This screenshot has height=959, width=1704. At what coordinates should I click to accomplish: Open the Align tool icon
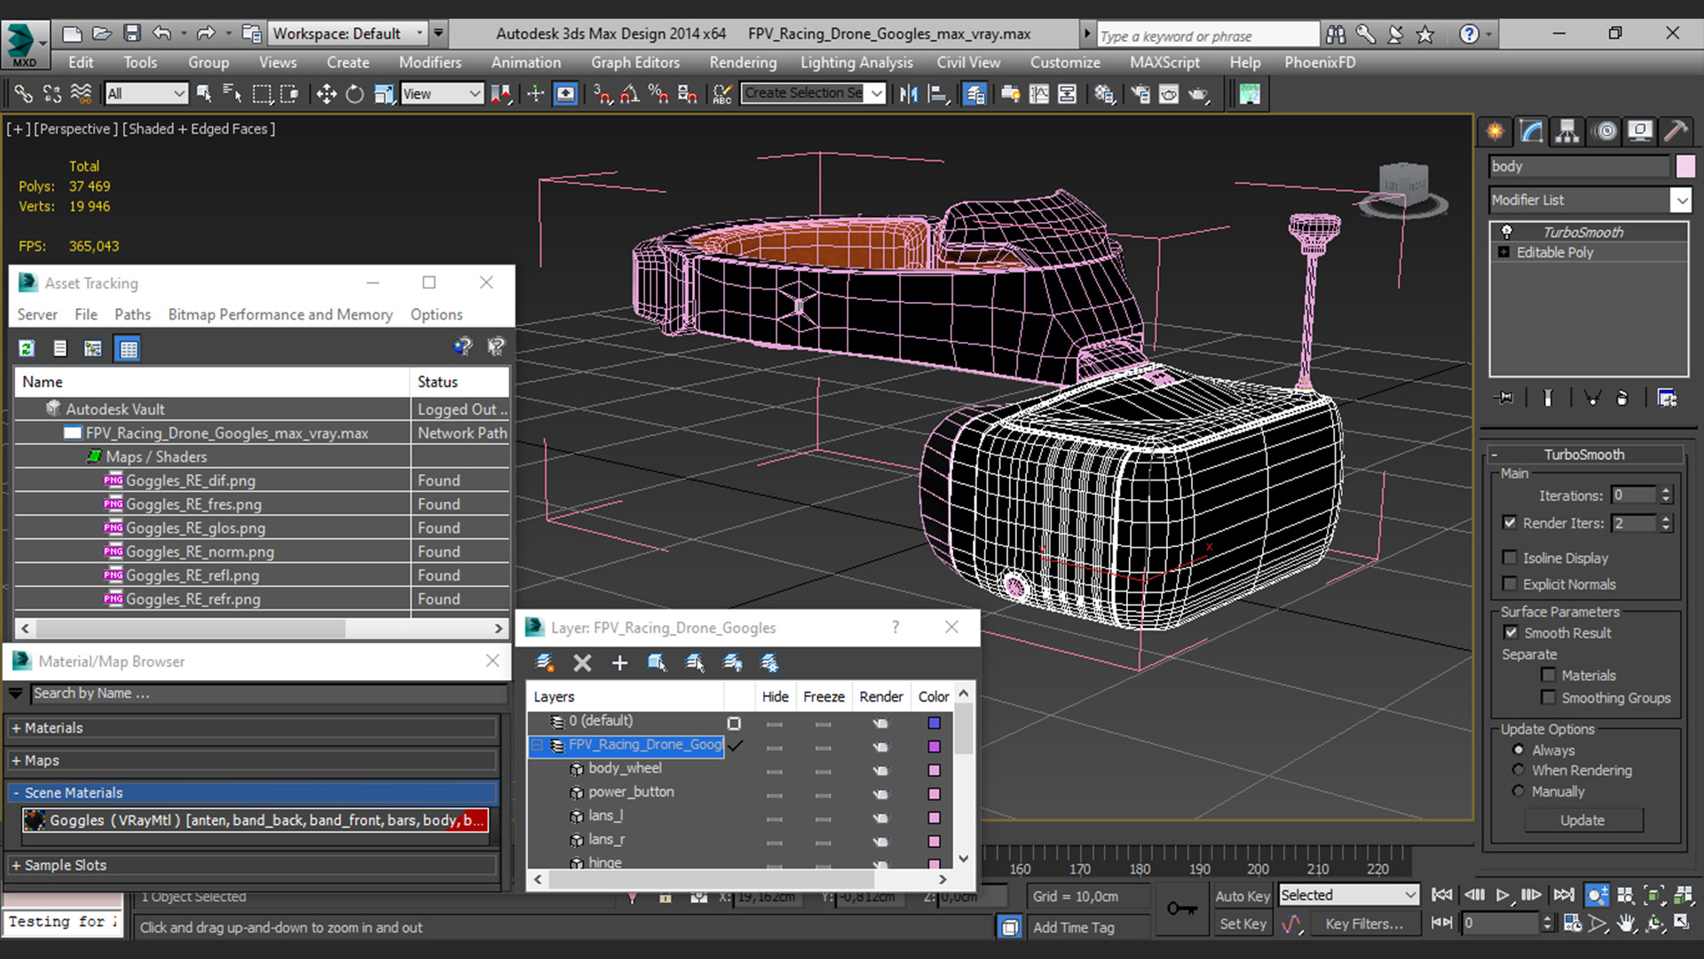[x=938, y=94]
